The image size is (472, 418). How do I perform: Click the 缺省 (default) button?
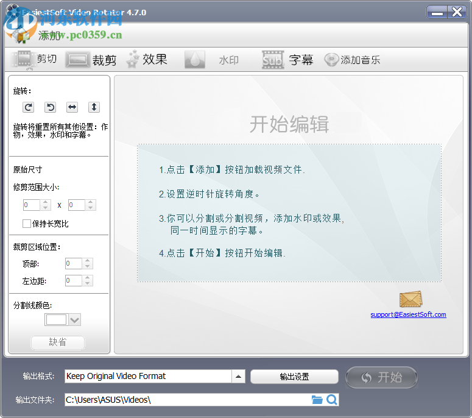(58, 342)
